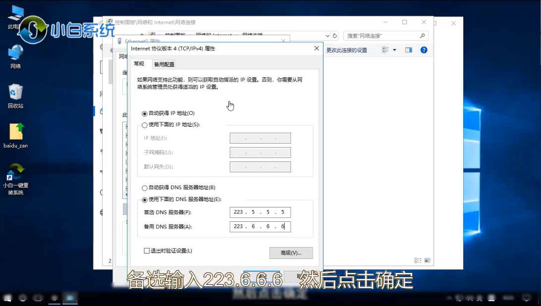
Task: Maximize the 网络连接 window
Action: pyautogui.click(x=404, y=22)
